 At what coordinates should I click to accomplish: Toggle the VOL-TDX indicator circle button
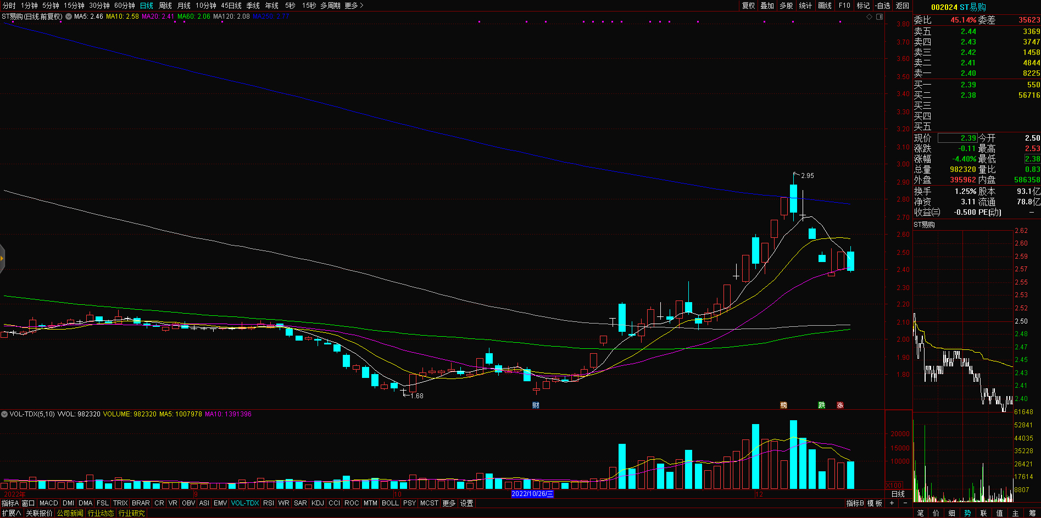click(x=4, y=414)
